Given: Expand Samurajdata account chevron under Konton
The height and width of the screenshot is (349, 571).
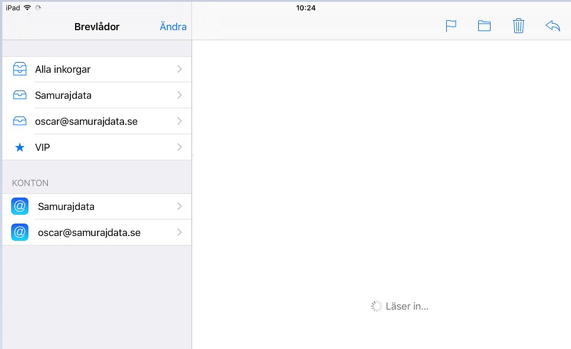Looking at the screenshot, I should [x=180, y=206].
